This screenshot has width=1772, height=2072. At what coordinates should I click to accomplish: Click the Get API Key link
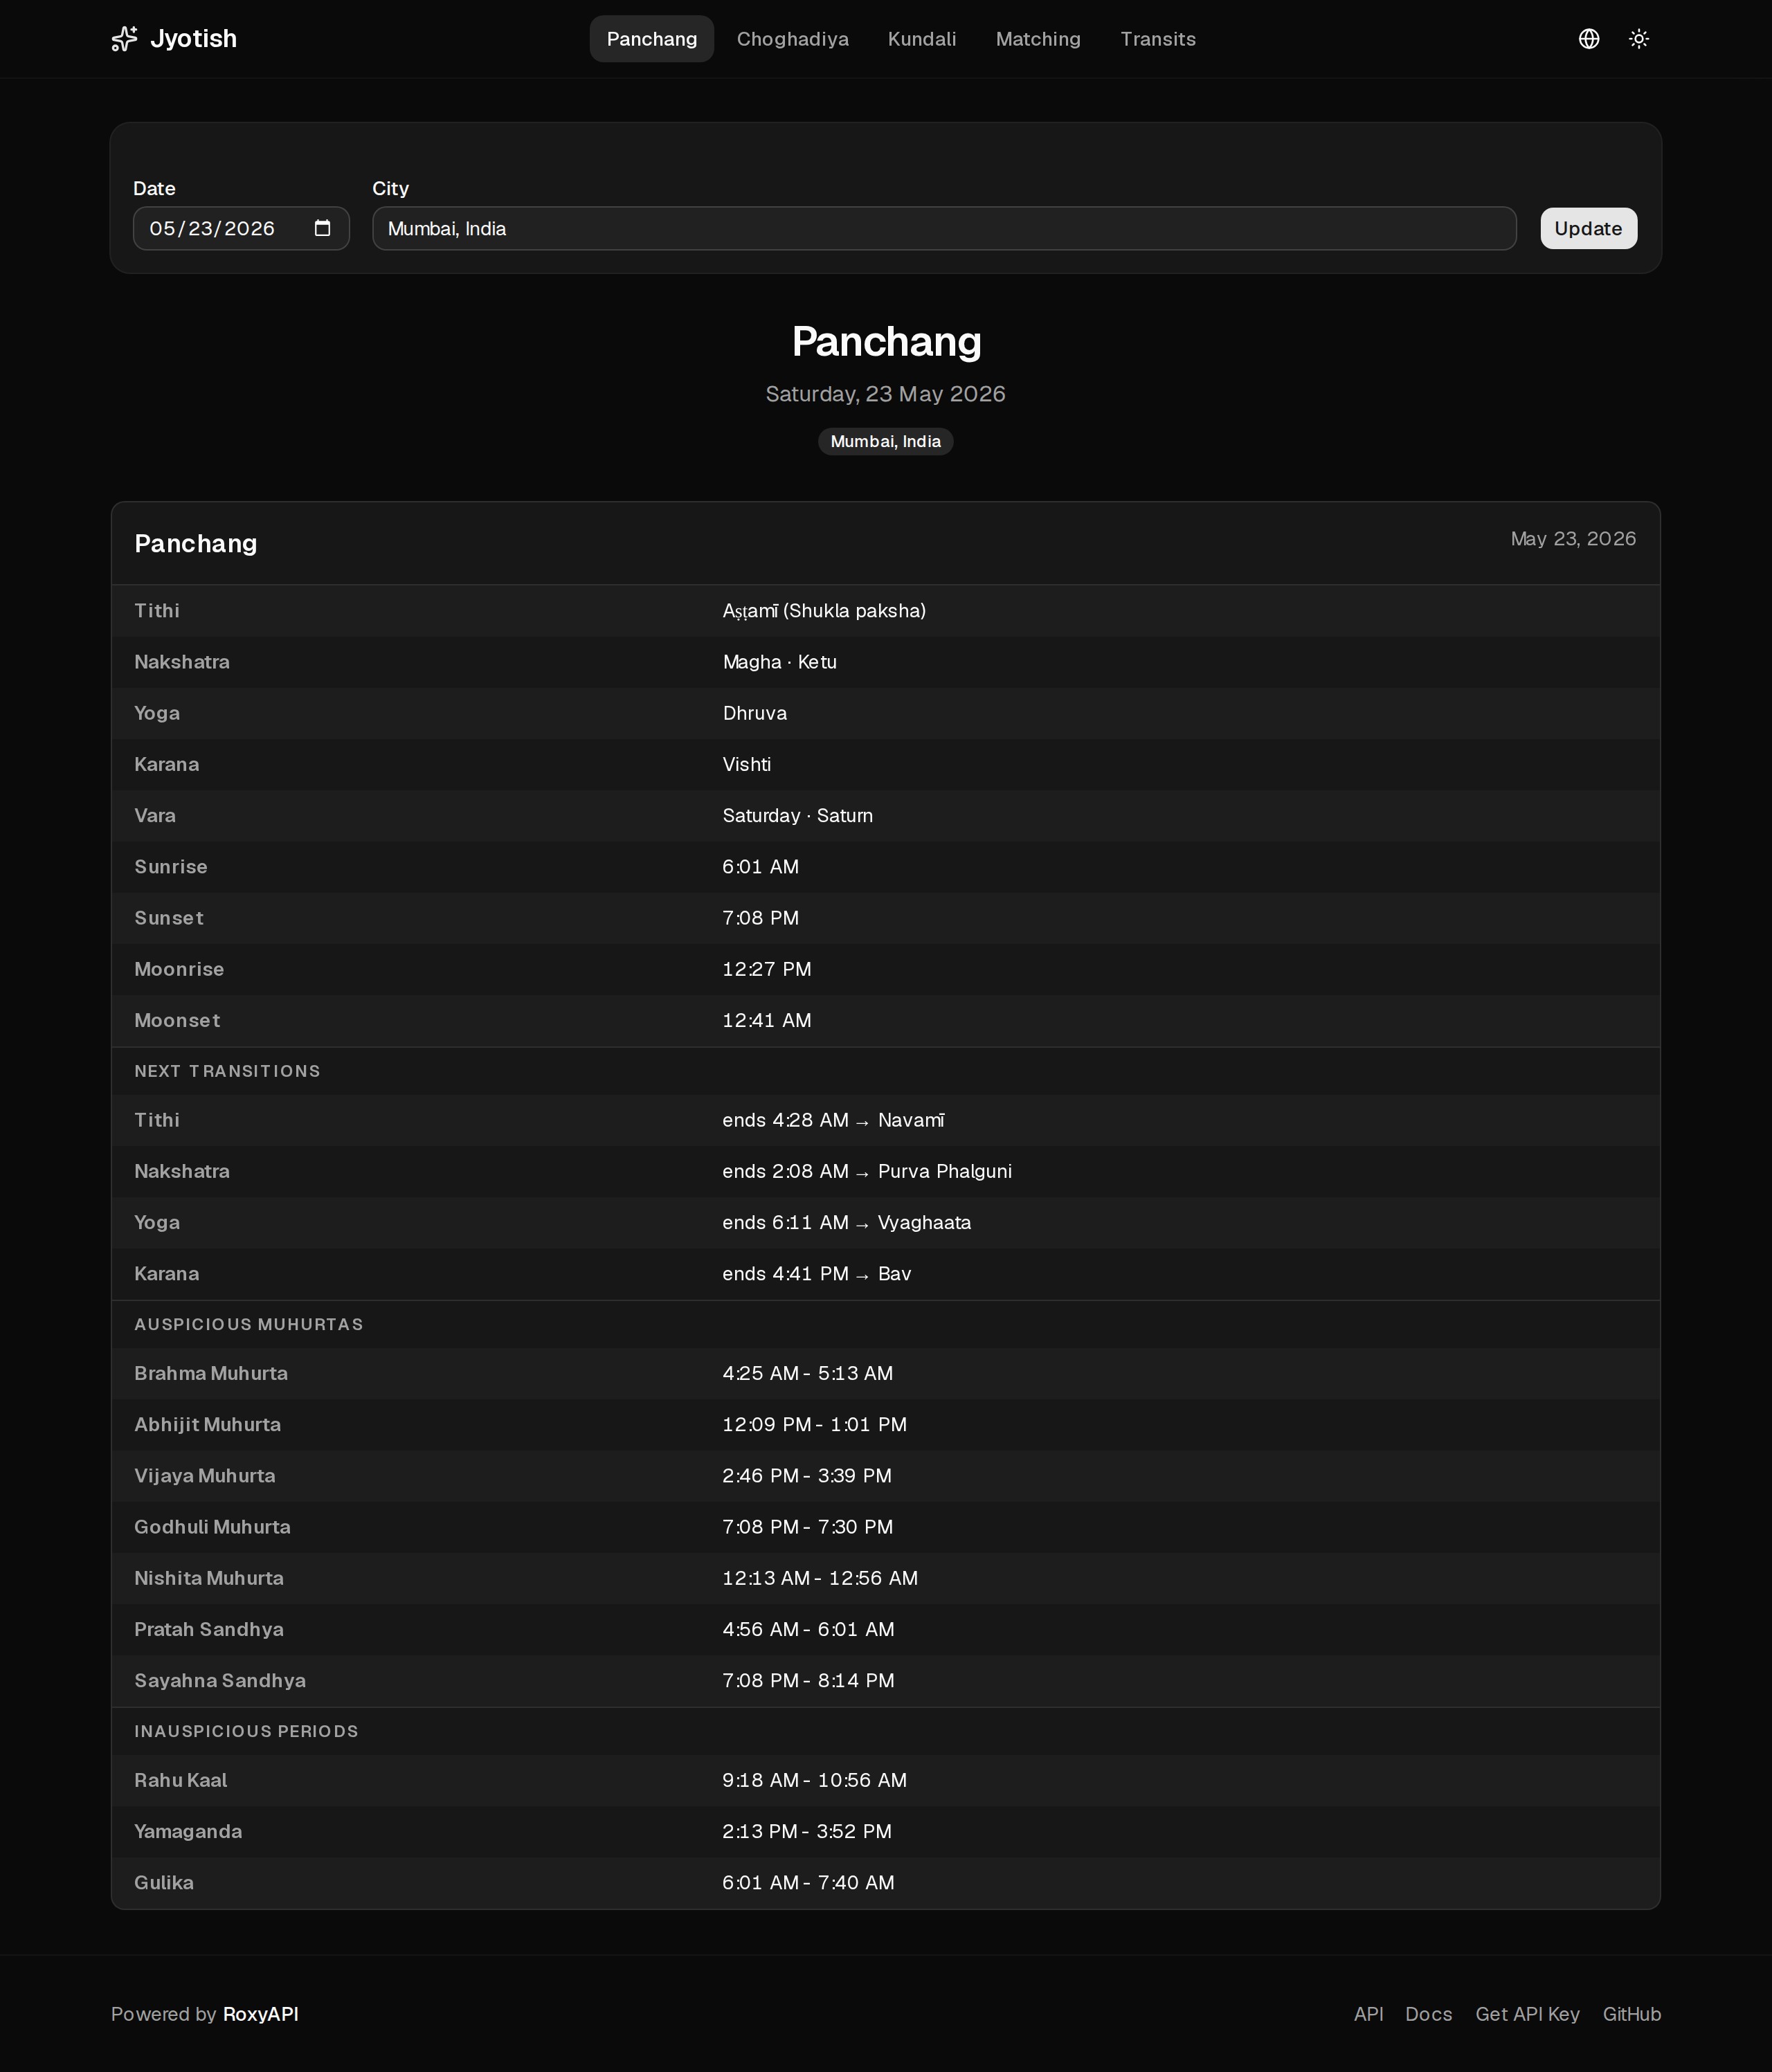pos(1527,2014)
